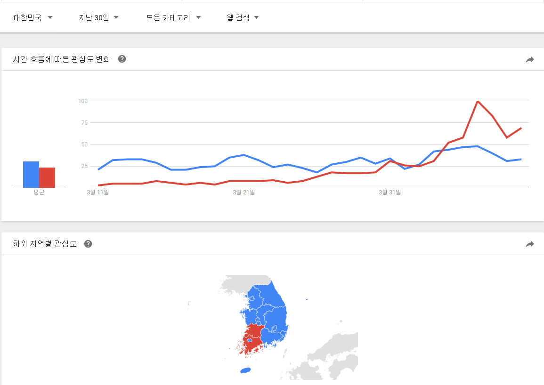Click the 평균 label under the bars
Image resolution: width=544 pixels, height=385 pixels.
pyautogui.click(x=39, y=192)
